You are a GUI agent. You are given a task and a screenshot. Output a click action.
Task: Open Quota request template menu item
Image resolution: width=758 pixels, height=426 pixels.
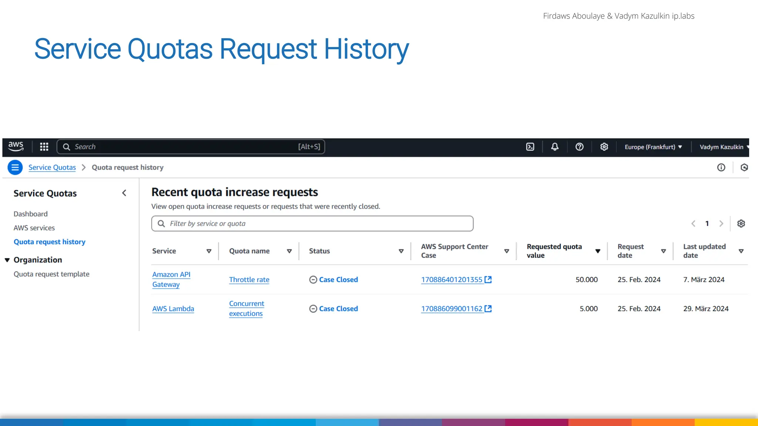tap(51, 274)
